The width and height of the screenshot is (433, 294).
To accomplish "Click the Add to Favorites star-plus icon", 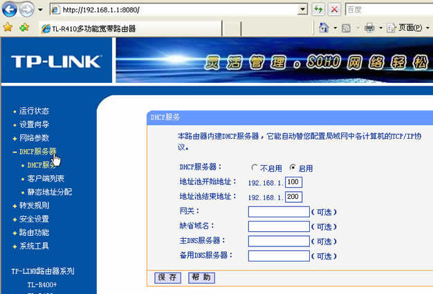I will point(24,28).
